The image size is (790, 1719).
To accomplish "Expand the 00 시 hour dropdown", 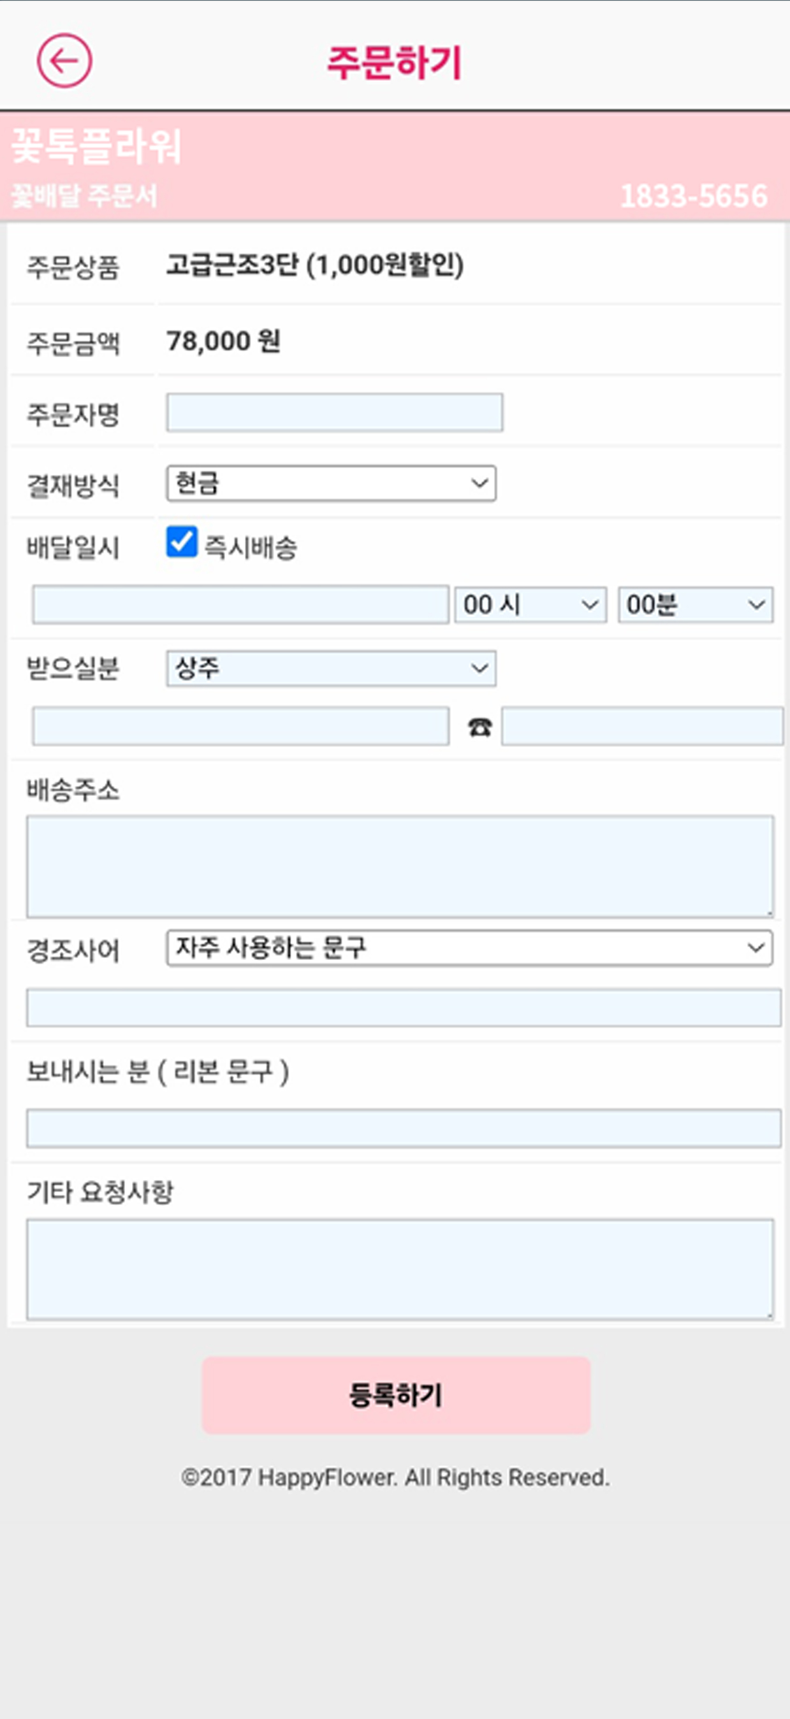I will click(530, 605).
